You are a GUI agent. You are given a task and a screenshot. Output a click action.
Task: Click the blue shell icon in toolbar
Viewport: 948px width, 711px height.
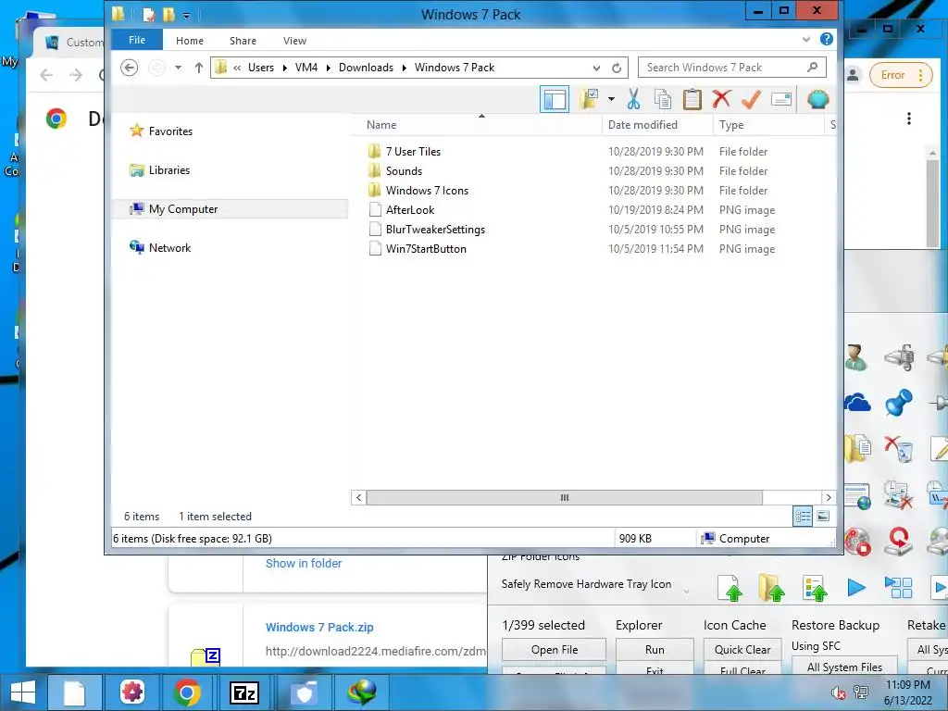[x=817, y=99]
